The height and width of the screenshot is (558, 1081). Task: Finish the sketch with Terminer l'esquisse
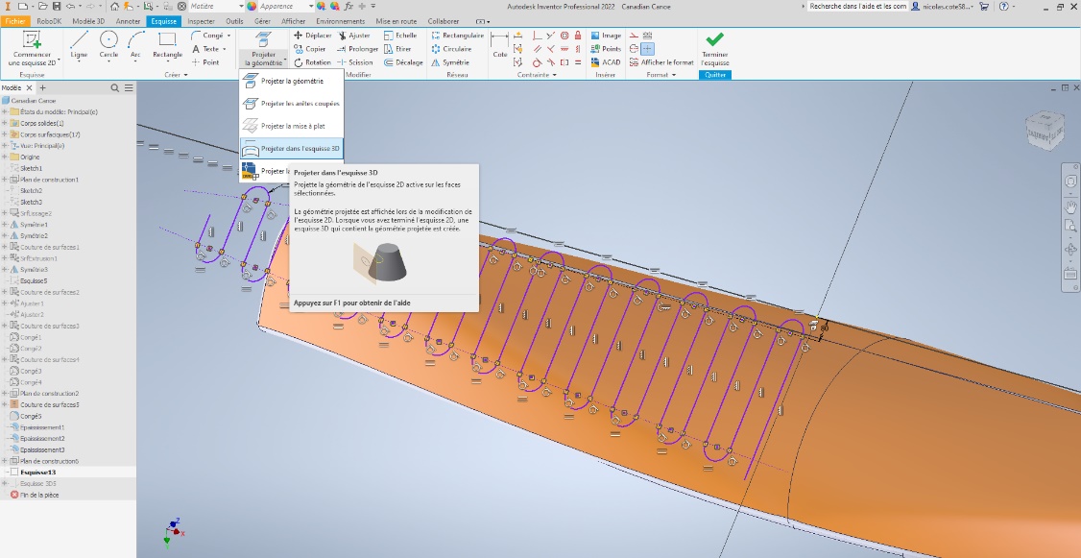point(715,48)
